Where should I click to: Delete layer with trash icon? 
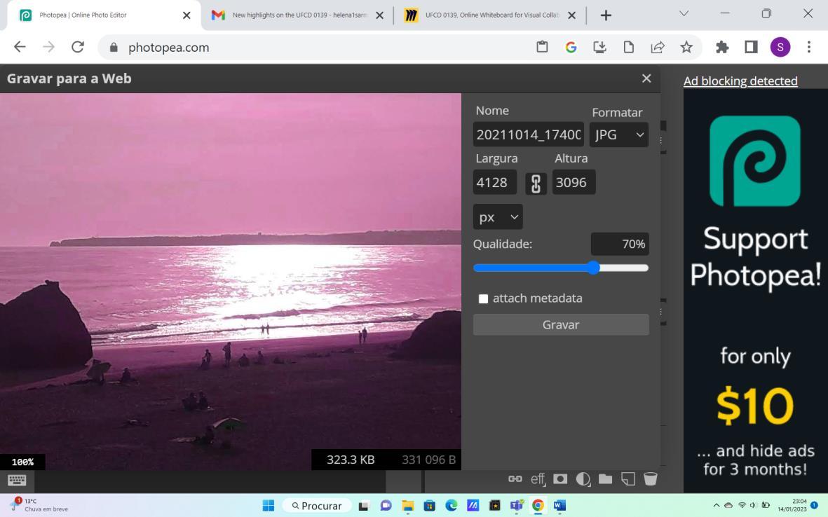(x=651, y=479)
